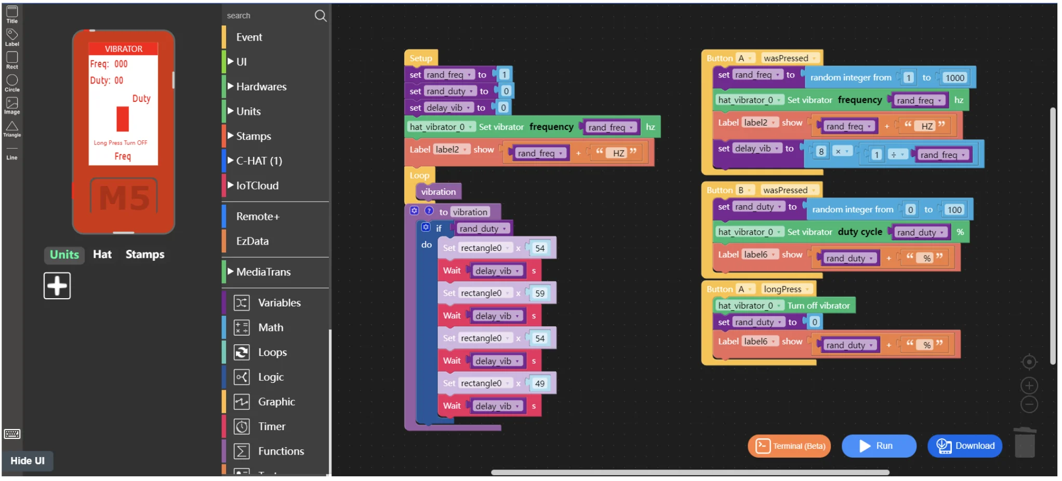Image resolution: width=1062 pixels, height=481 pixels.
Task: Select the Label element tool
Action: point(12,37)
